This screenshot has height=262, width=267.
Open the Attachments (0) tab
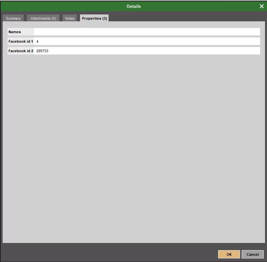(43, 18)
